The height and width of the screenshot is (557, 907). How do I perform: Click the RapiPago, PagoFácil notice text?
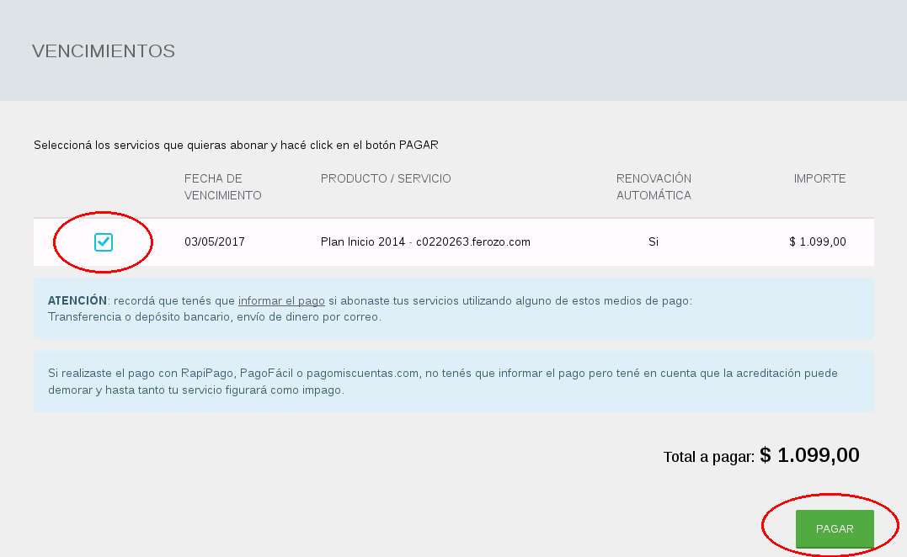coord(442,381)
